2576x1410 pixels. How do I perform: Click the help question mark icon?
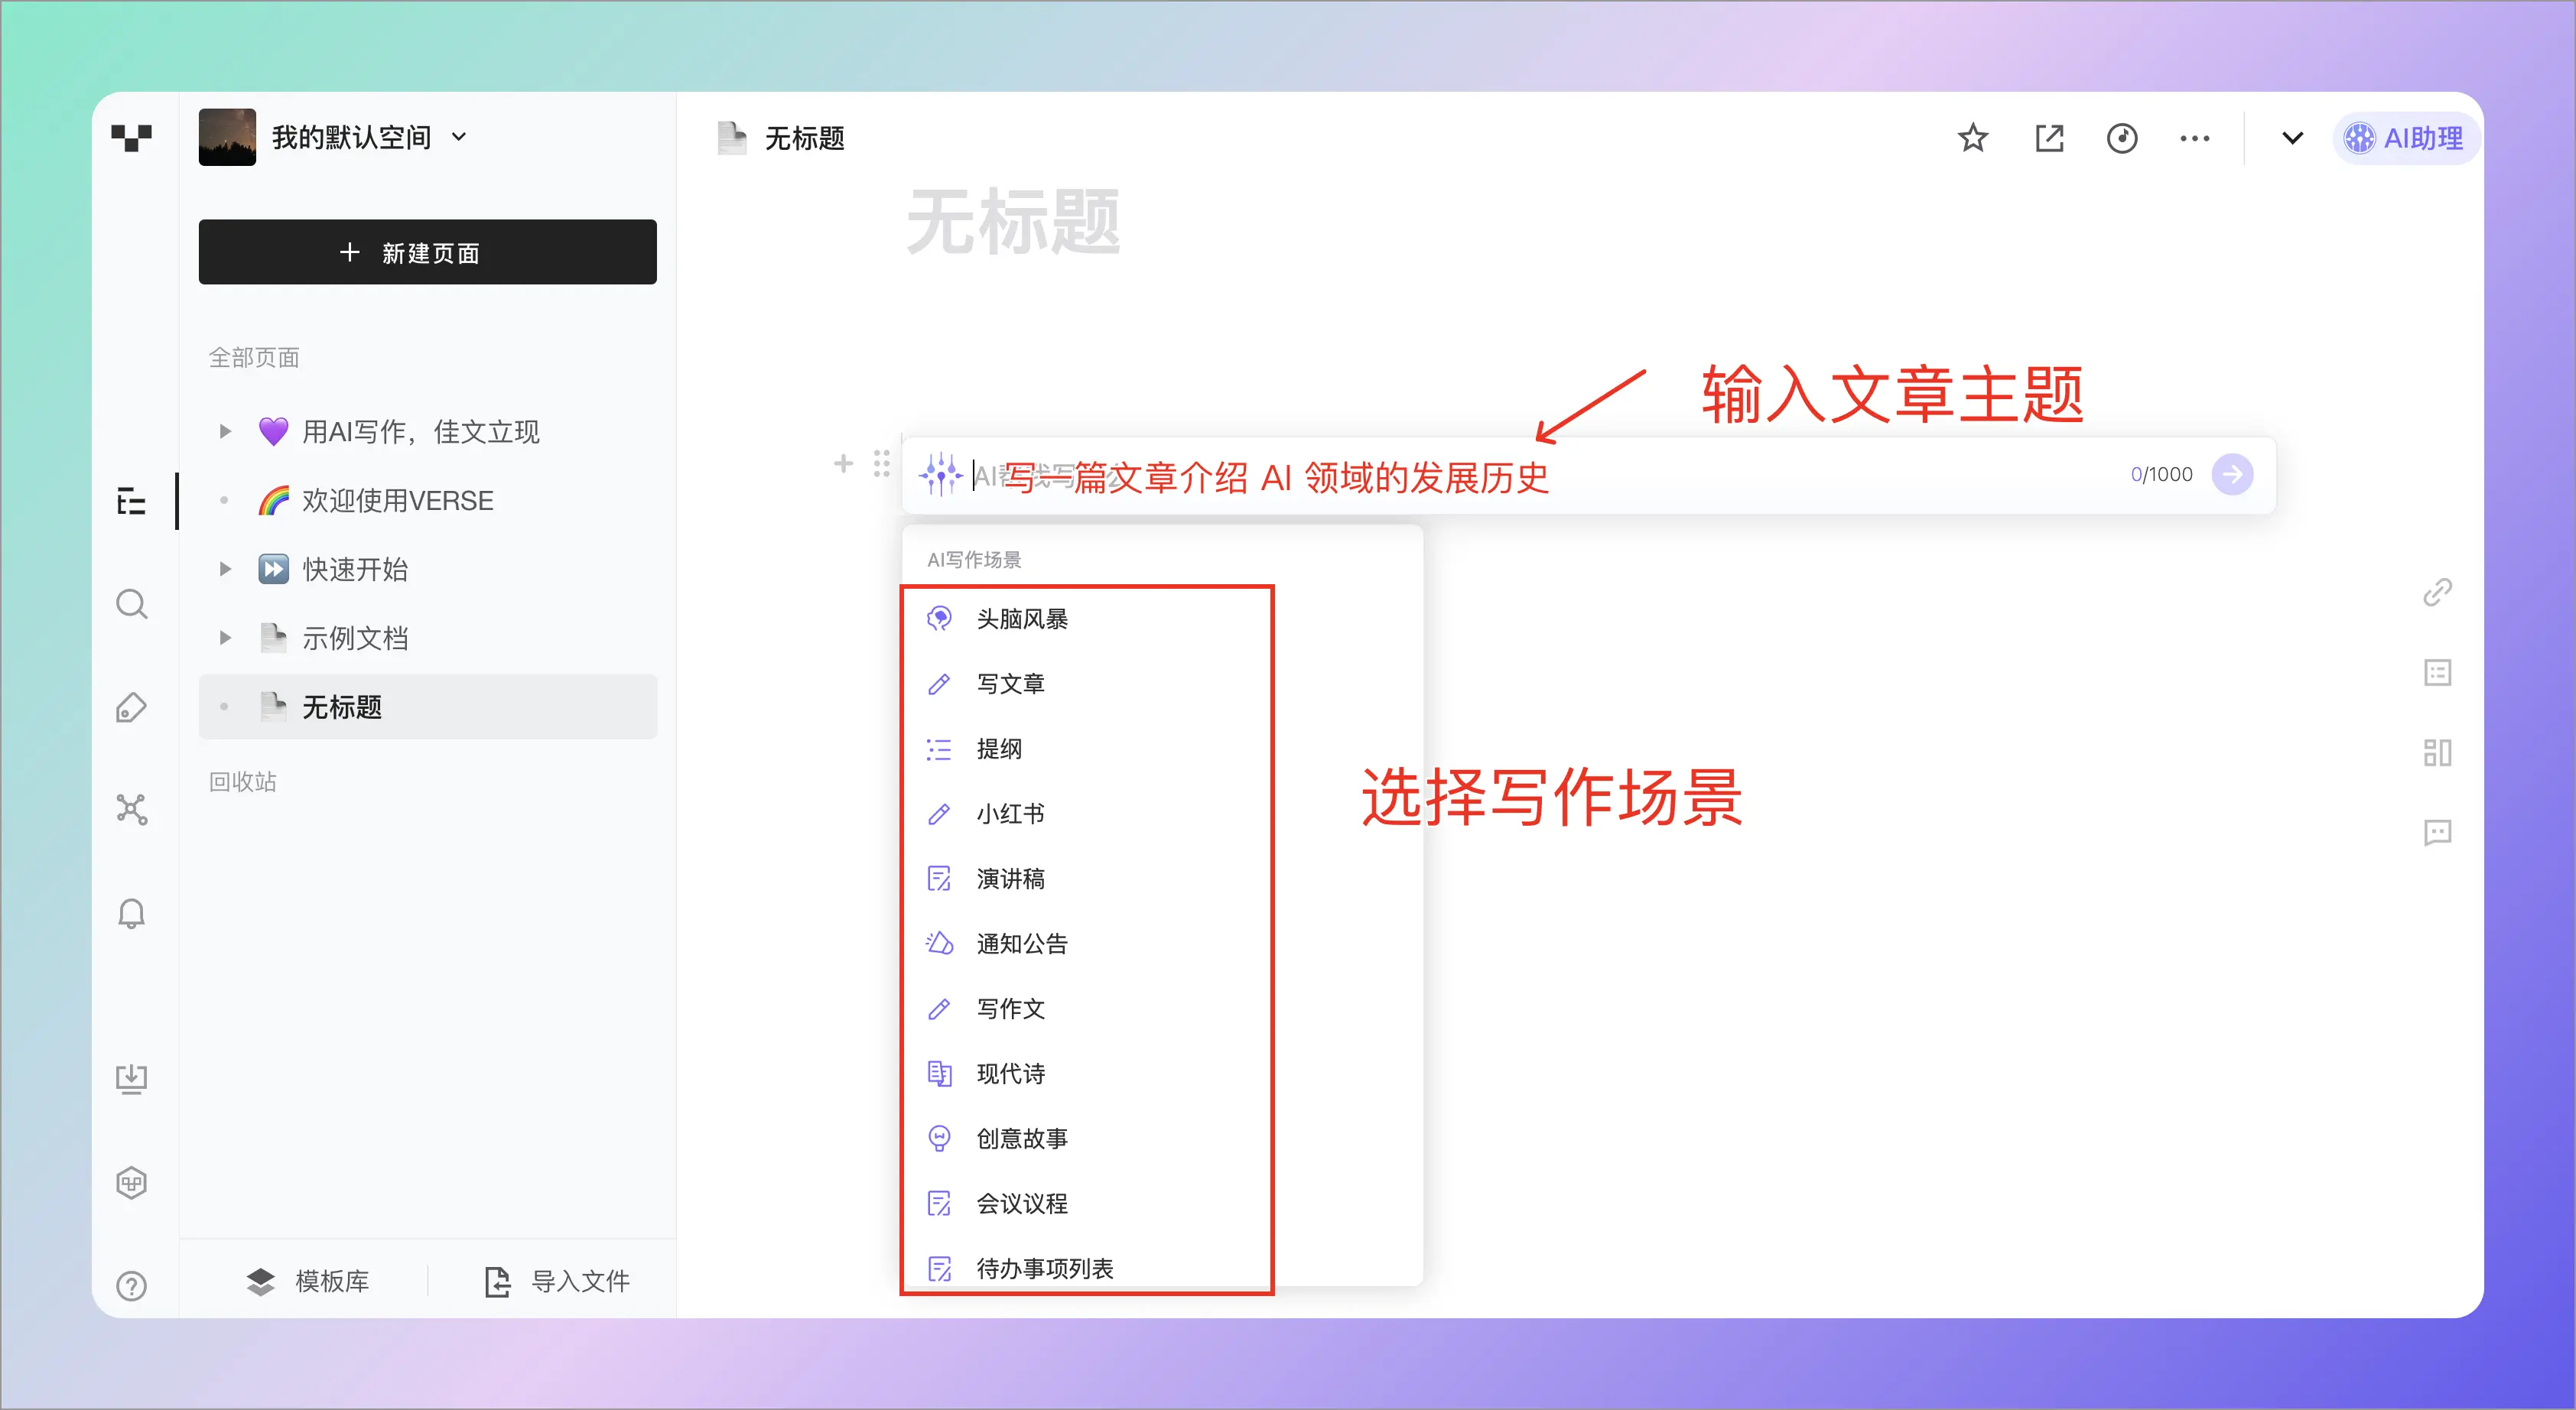131,1285
